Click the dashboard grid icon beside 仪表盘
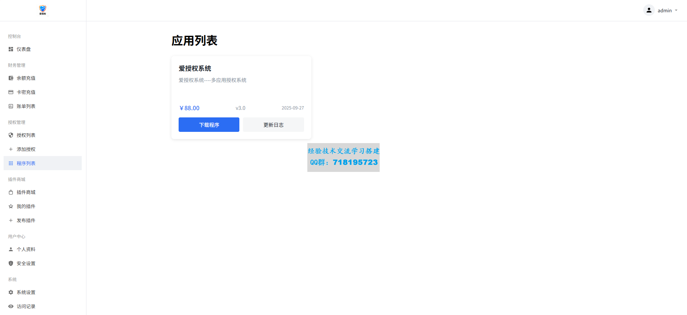This screenshot has height=315, width=687. tap(11, 49)
